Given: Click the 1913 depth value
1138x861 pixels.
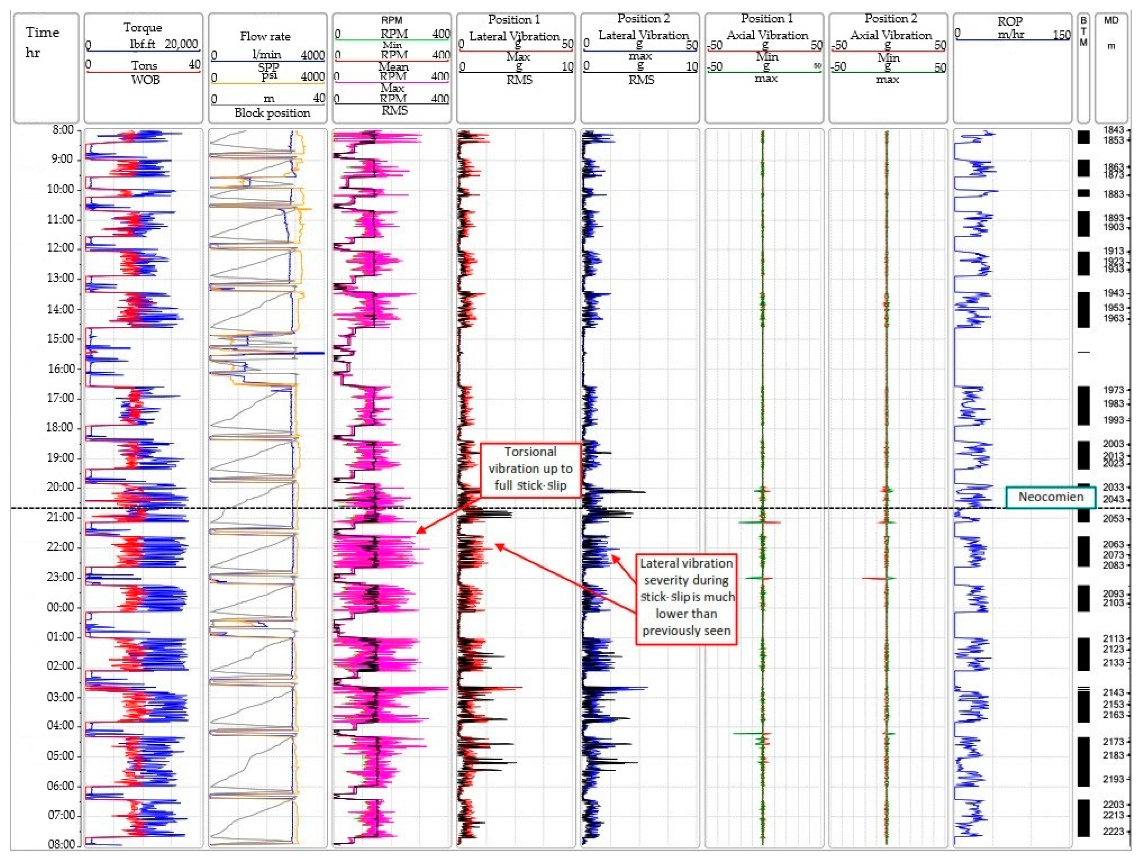Looking at the screenshot, I should tap(1113, 251).
